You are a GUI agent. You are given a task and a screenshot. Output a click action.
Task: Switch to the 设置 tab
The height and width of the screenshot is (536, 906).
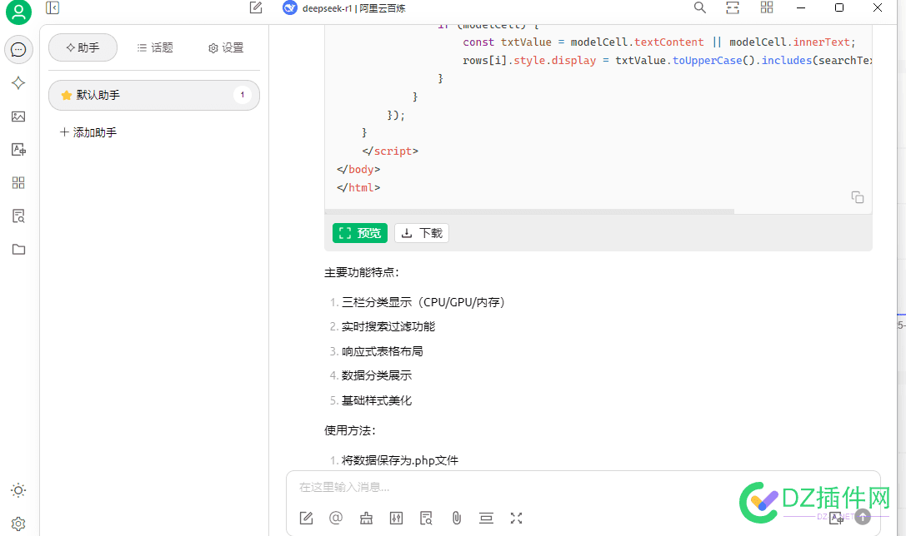(226, 48)
